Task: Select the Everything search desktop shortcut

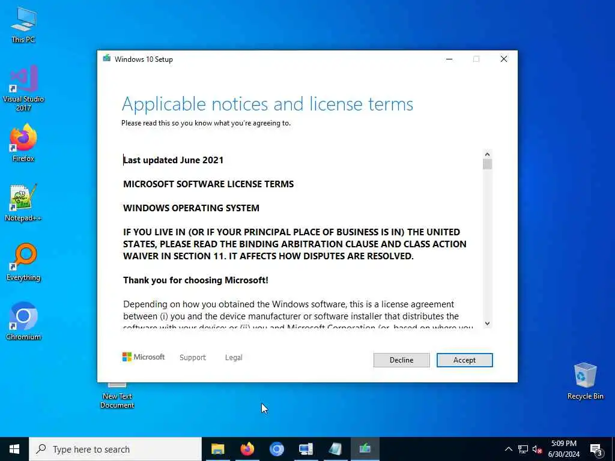Action: click(23, 262)
